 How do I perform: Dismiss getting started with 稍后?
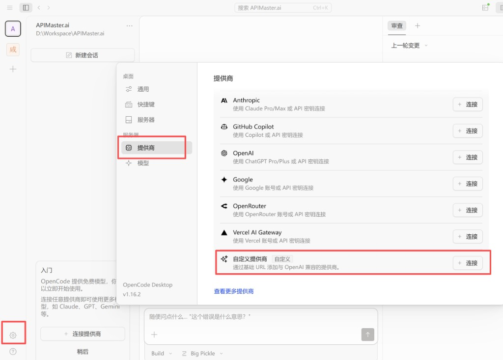coord(83,351)
